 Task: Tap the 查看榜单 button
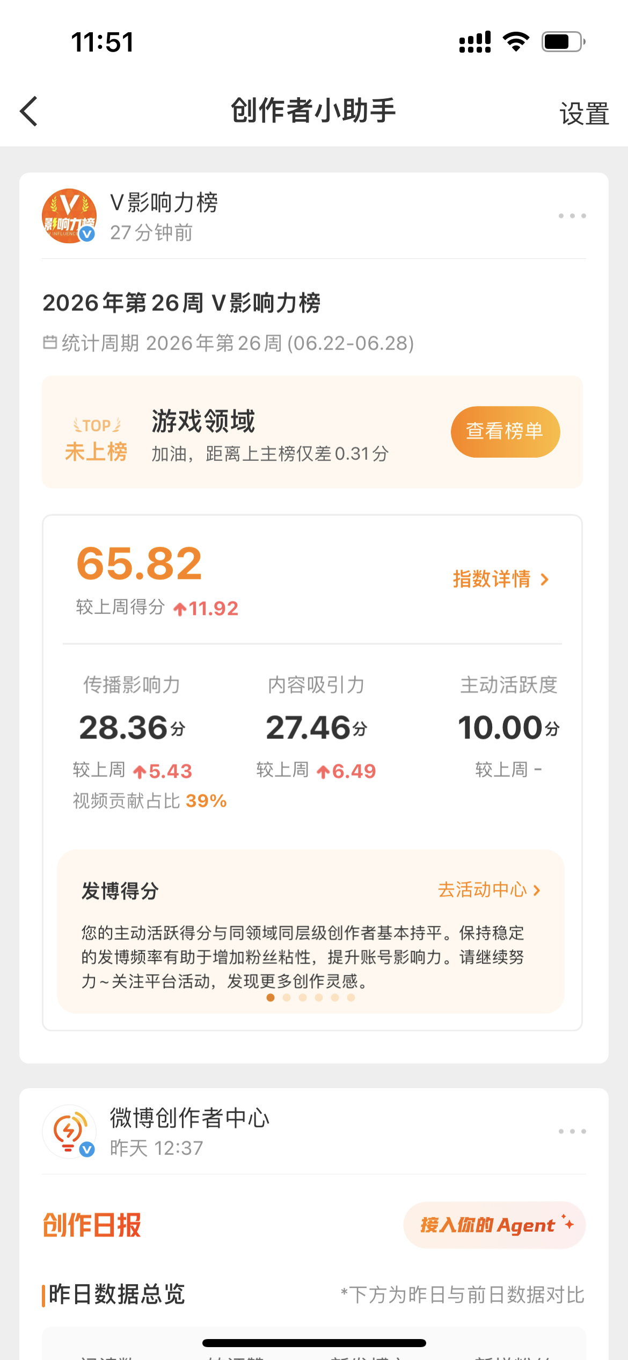point(505,432)
